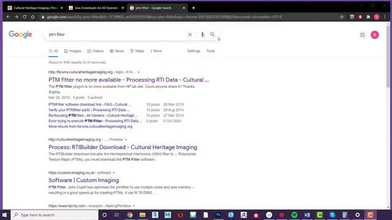Open Spotify from the taskbar
This screenshot has height=220, width=392.
tap(294, 215)
